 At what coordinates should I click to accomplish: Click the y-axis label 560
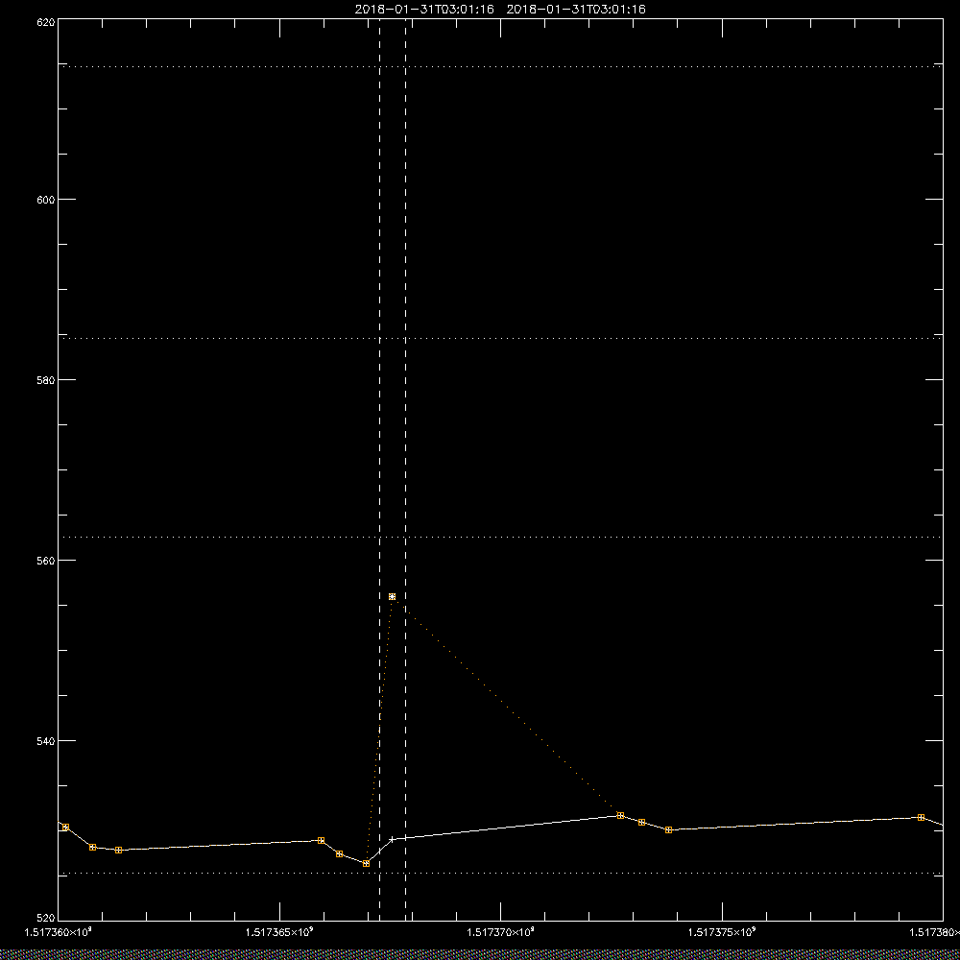46,561
